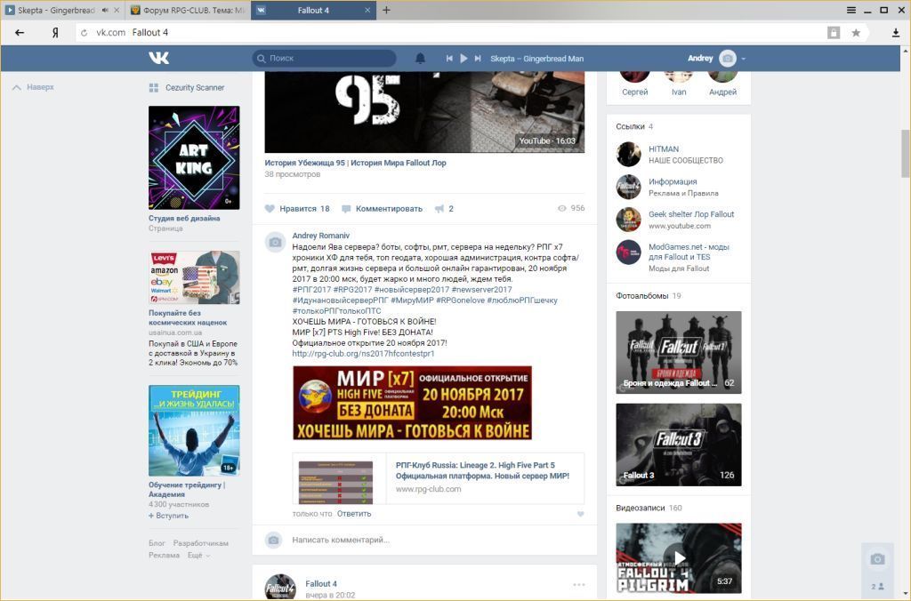Screen dimensions: 911x601
Task: Play the Fallout 4 Pilgrim video
Action: (679, 558)
